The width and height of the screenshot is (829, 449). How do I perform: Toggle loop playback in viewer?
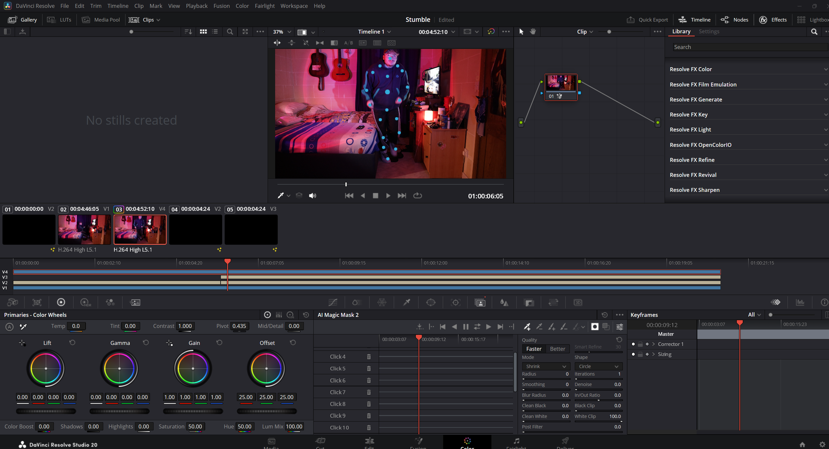click(x=417, y=196)
